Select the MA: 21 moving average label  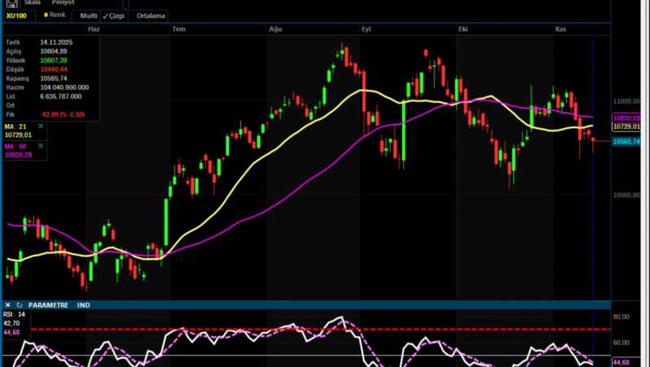tap(17, 126)
